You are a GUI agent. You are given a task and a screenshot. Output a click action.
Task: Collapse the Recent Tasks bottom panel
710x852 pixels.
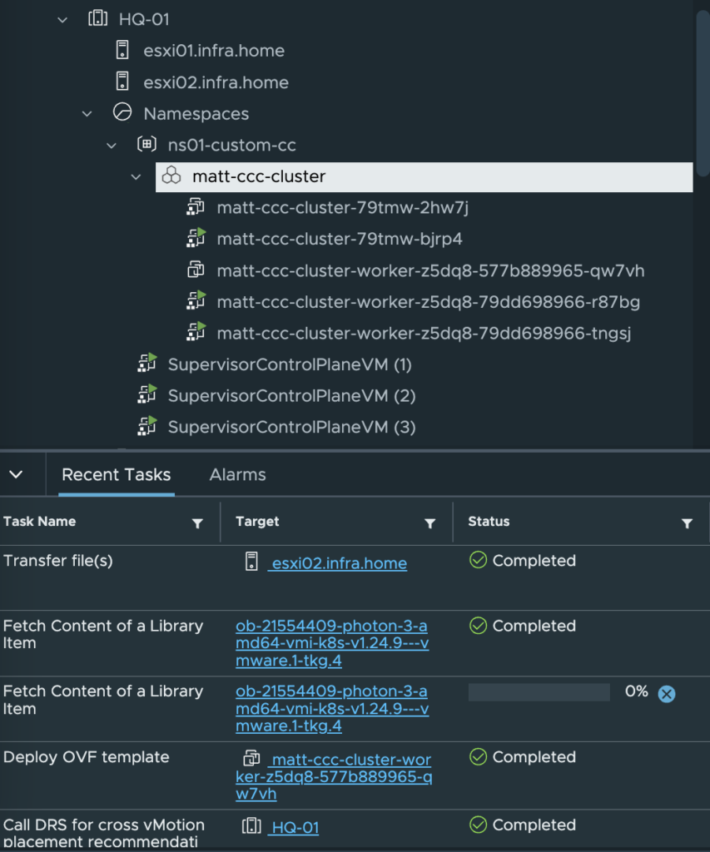[x=17, y=474]
